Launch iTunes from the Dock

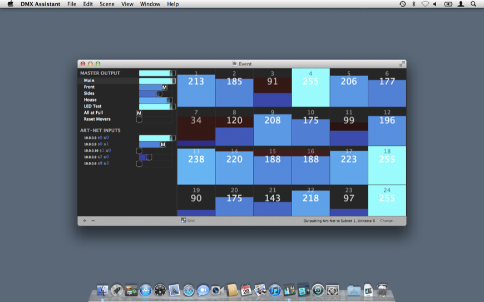275,290
